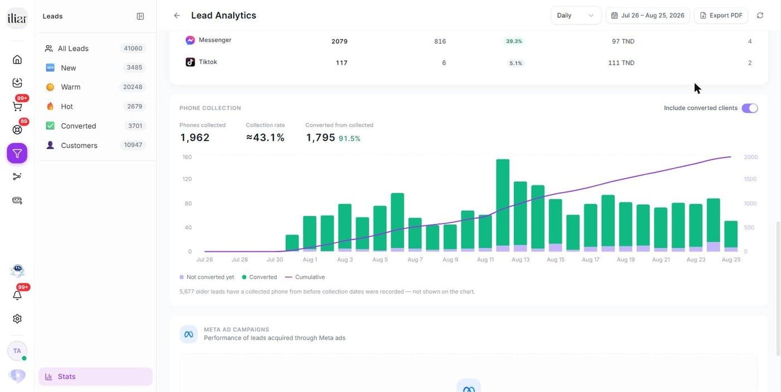Image resolution: width=781 pixels, height=392 pixels.
Task: Click the tallest green bar in chart
Action: point(503,202)
